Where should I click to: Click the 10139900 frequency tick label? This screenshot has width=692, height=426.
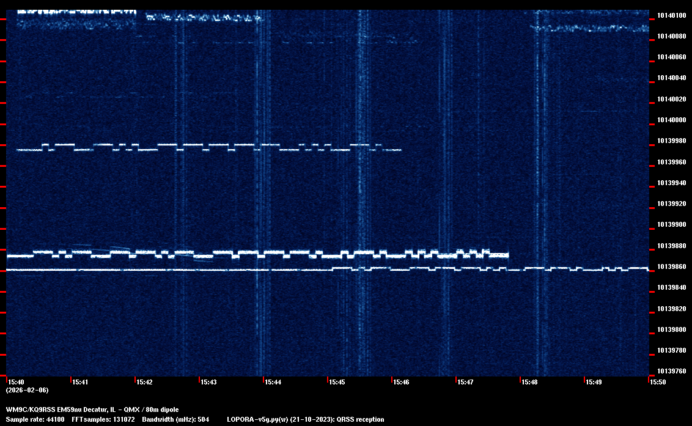(671, 224)
